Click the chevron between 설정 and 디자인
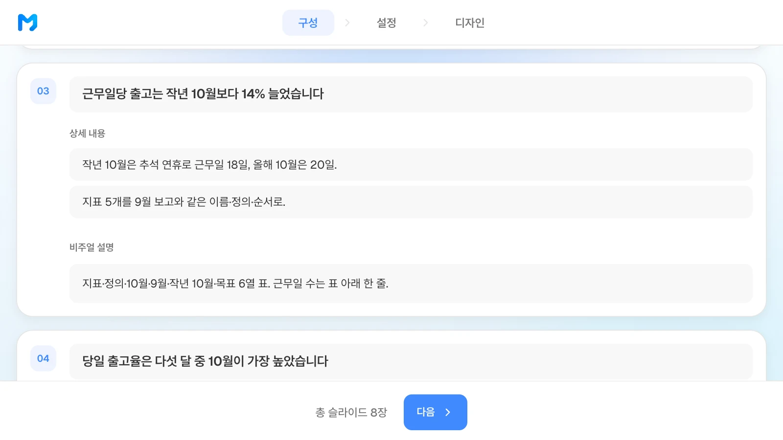Screen dimensions: 783x440 (425, 22)
